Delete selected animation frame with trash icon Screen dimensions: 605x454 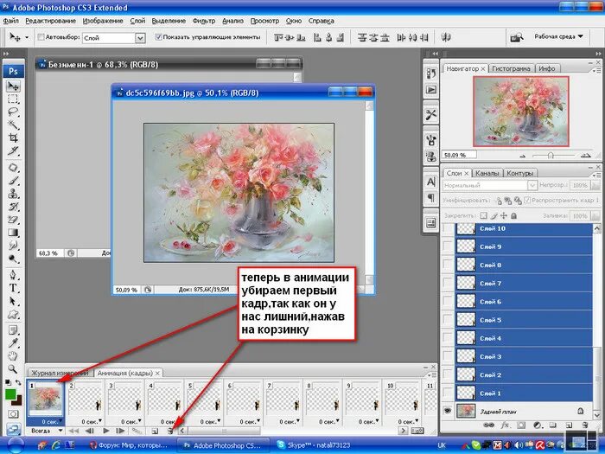click(170, 431)
